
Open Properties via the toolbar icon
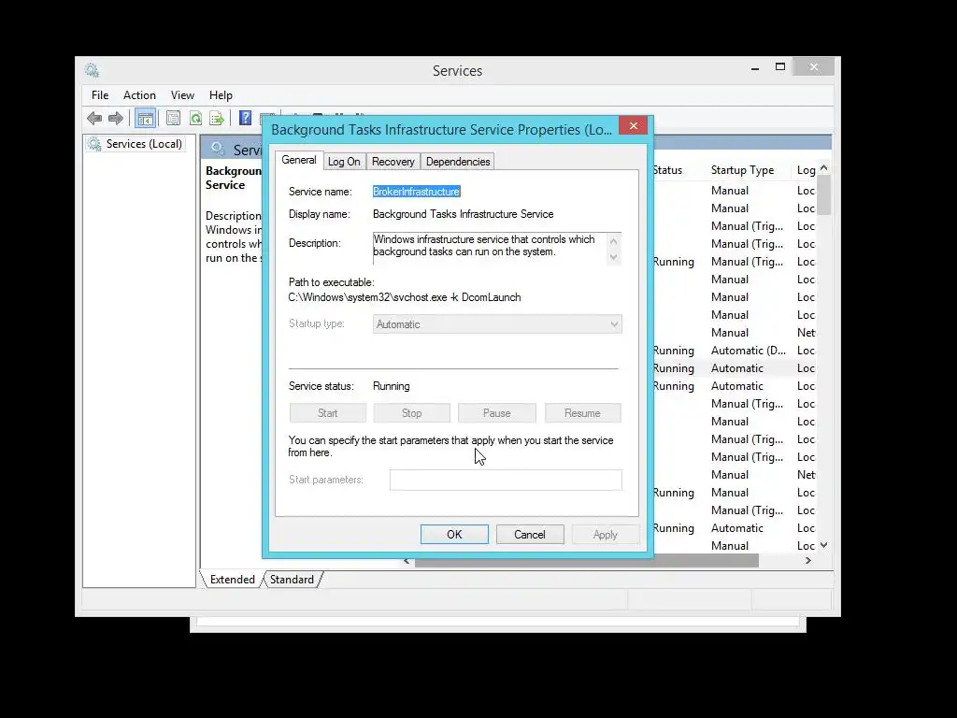173,118
